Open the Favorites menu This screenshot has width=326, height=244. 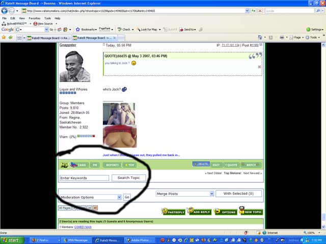click(35, 18)
